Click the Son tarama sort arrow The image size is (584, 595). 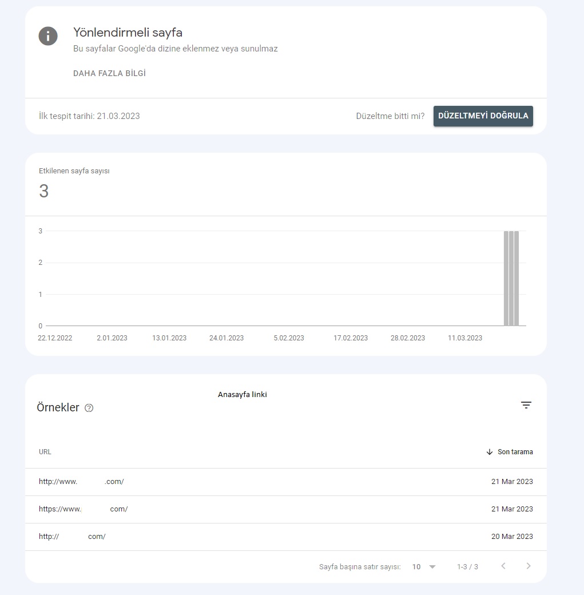[x=490, y=452]
